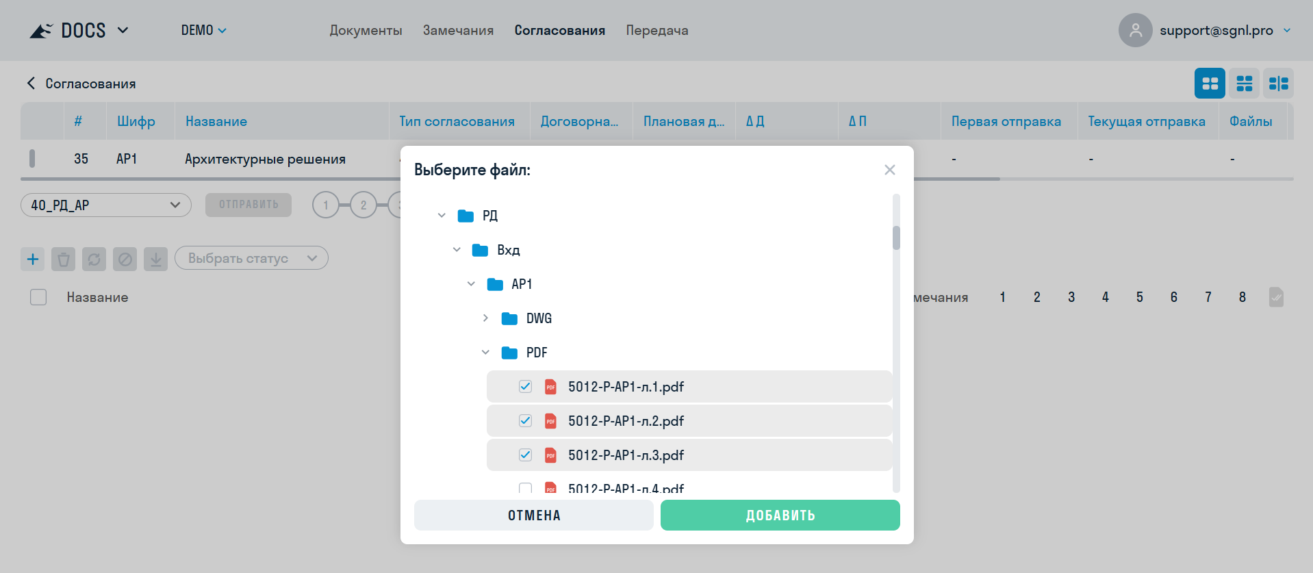The image size is (1313, 573).
Task: Open the Выбрать статус dropdown
Action: 251,258
